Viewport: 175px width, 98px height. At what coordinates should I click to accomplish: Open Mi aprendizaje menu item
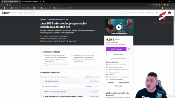click(150, 13)
